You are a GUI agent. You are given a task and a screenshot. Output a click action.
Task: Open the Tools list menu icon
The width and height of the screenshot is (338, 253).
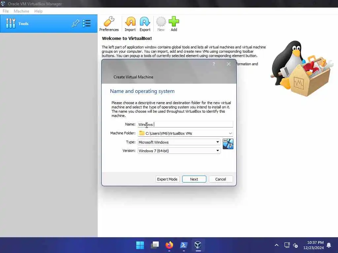pyautogui.click(x=87, y=23)
